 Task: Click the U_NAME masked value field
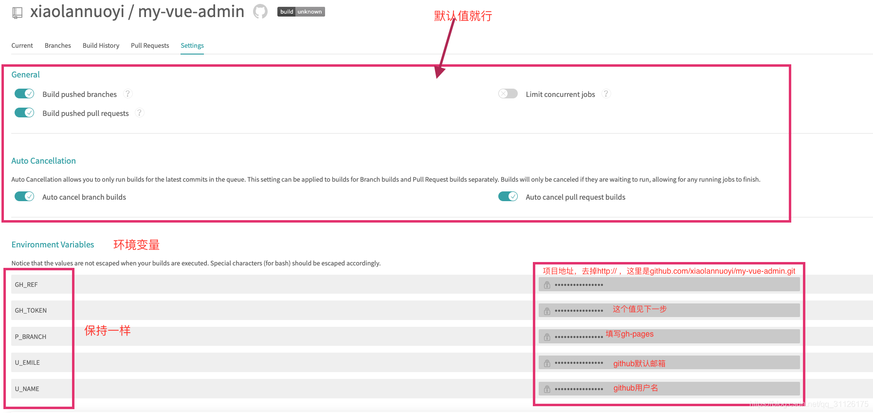click(669, 389)
